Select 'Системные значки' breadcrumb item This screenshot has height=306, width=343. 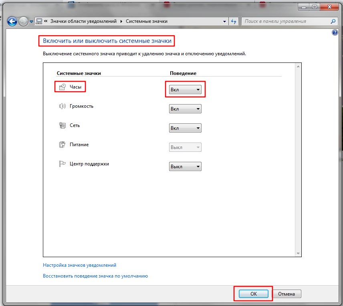coord(147,21)
